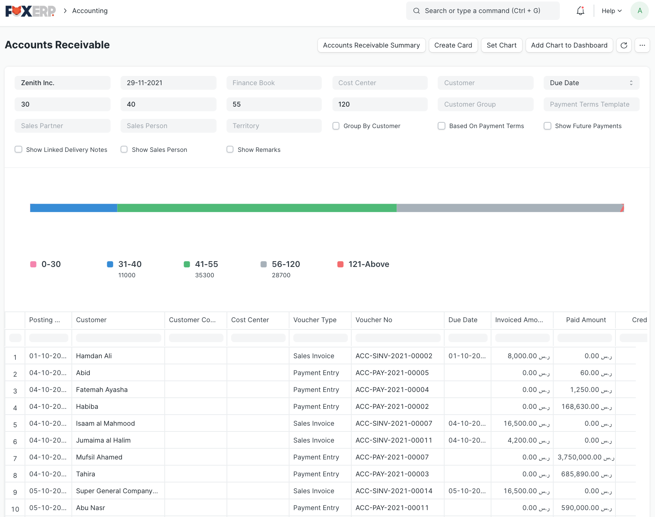Click customer Super General Company cell
Image resolution: width=655 pixels, height=517 pixels.
click(118, 491)
